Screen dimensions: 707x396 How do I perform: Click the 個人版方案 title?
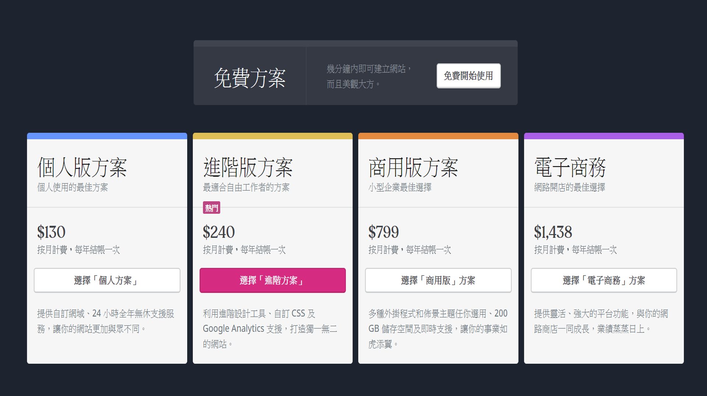pos(82,168)
